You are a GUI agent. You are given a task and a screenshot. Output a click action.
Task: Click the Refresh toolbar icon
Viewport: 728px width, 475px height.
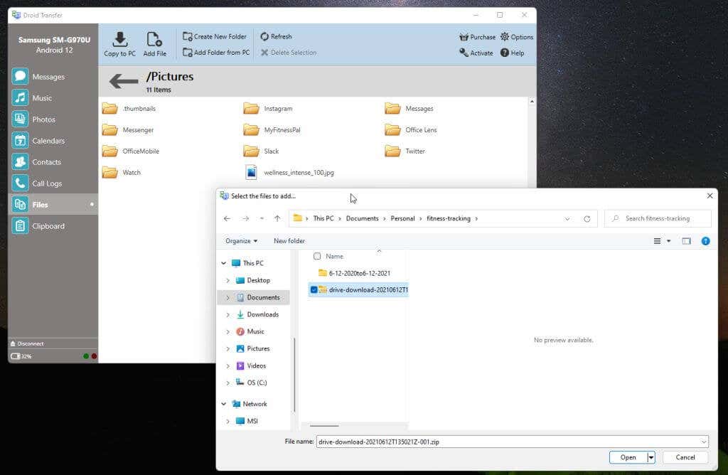(x=264, y=36)
